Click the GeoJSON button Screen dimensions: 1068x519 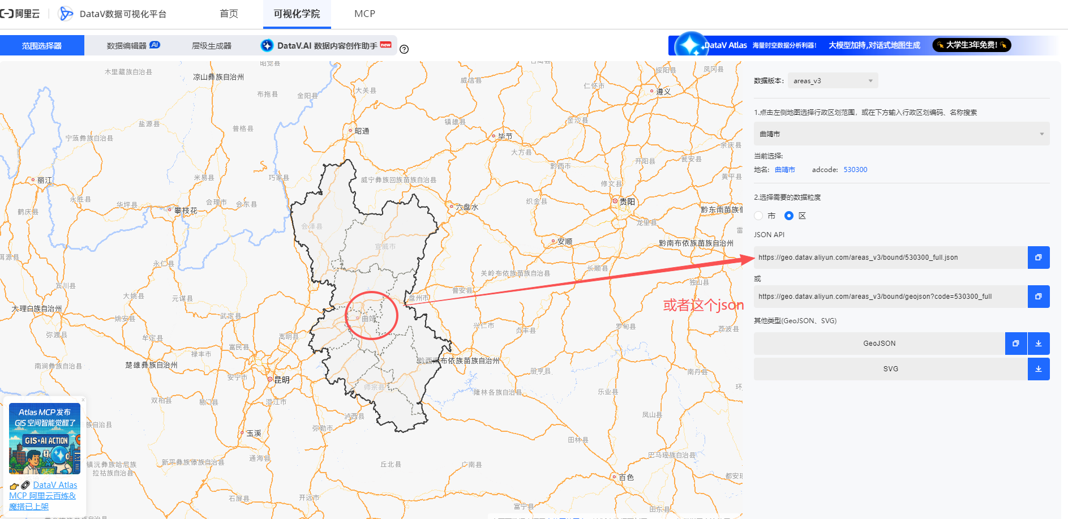[879, 344]
